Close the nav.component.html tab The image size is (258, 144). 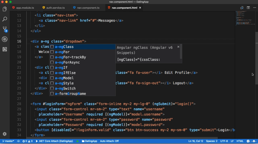coord(140,8)
